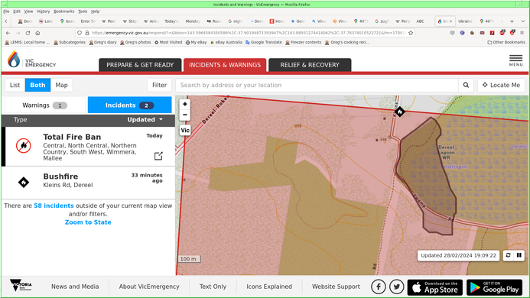Open Greg's diary bookmark

(102, 42)
